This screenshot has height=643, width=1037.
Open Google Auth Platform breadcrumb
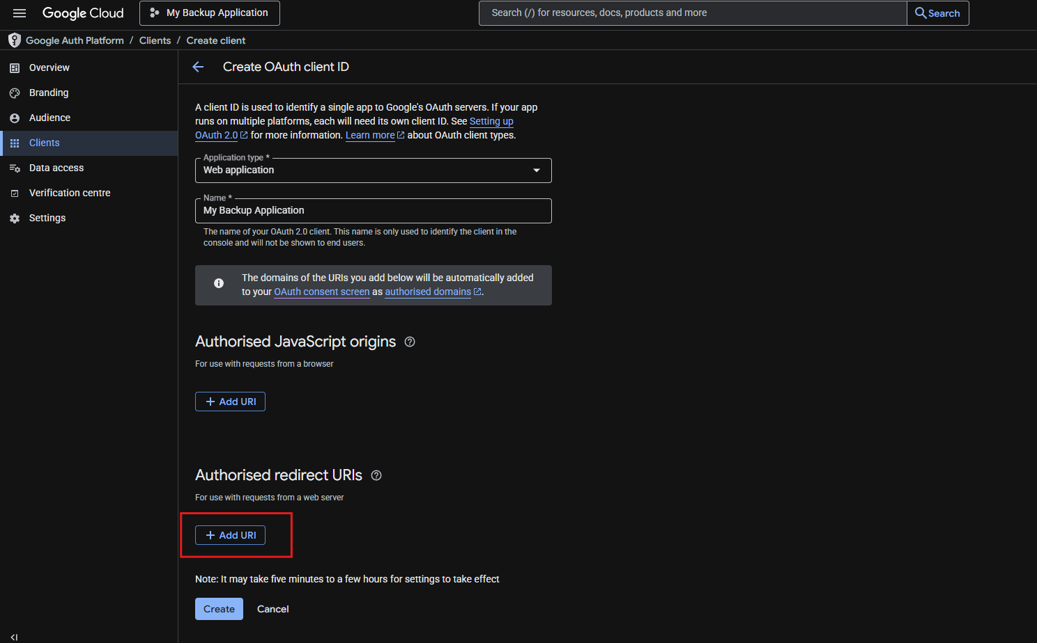(75, 40)
